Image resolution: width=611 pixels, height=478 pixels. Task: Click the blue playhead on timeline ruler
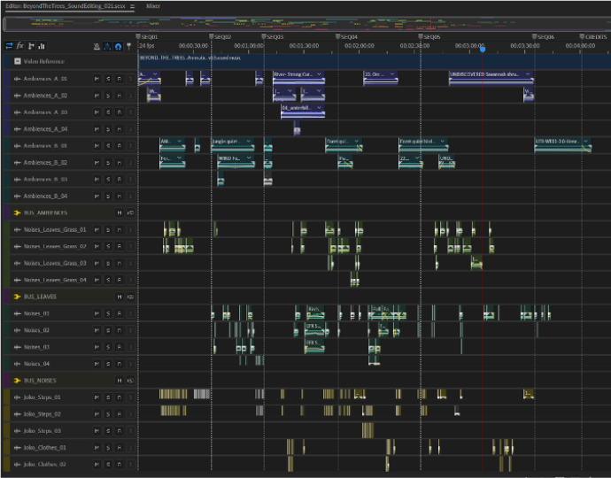(x=482, y=49)
